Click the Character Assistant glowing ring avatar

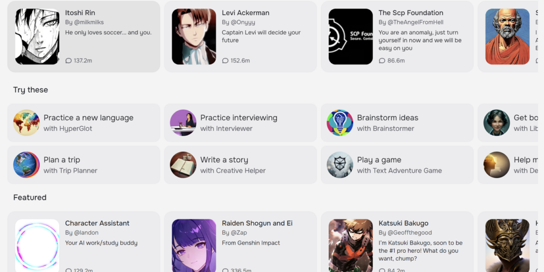click(37, 245)
